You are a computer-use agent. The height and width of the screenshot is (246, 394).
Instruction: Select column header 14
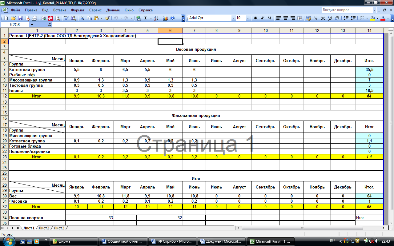tap(369, 30)
